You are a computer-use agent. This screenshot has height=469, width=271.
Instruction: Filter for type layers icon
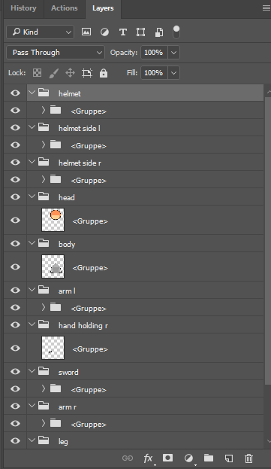(123, 32)
